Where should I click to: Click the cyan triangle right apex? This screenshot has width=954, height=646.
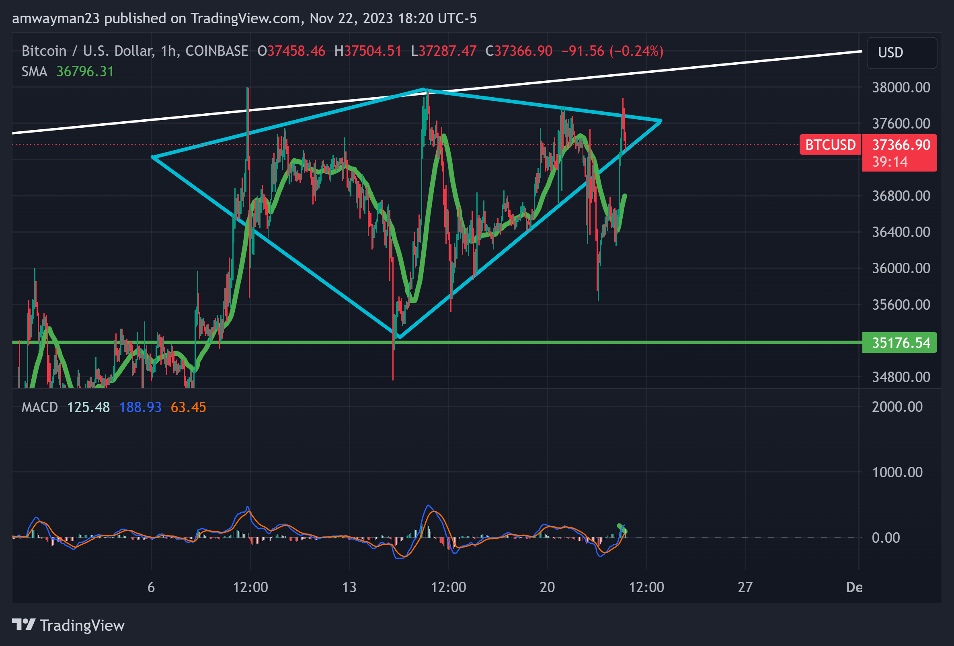(x=660, y=121)
